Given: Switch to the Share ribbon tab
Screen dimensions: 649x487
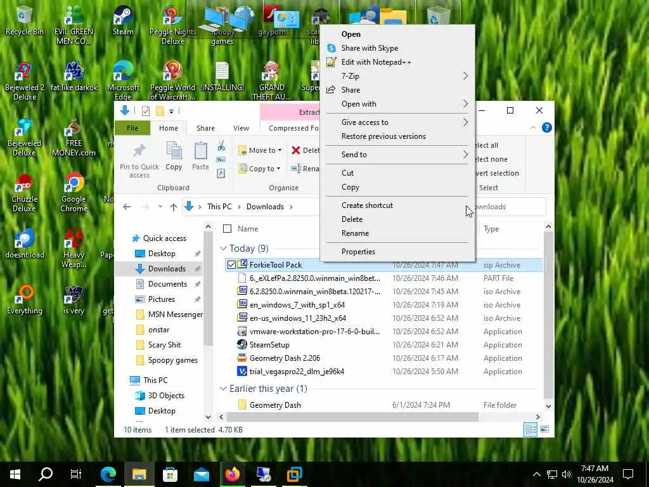Looking at the screenshot, I should [x=205, y=128].
